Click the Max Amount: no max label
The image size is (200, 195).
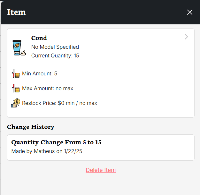point(48,88)
